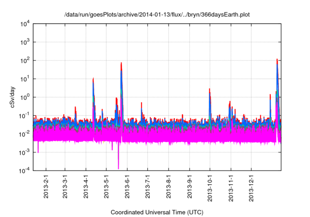Click the 10^4 y-axis tick label

tap(24, 24)
